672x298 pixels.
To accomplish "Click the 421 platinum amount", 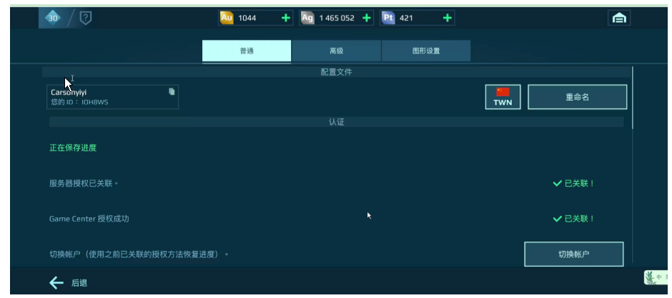I will point(406,18).
